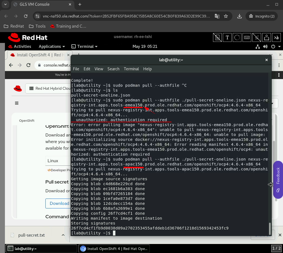Open a new tab in outer Chrome
The width and height of the screenshot is (283, 253).
point(80,4)
